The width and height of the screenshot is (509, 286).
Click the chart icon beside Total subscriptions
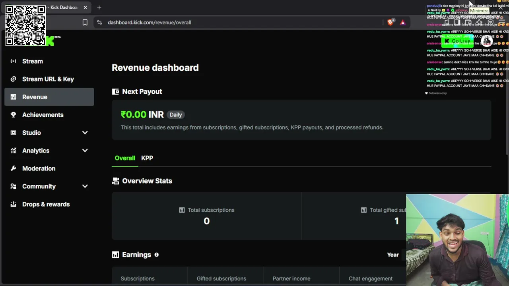pyautogui.click(x=182, y=210)
